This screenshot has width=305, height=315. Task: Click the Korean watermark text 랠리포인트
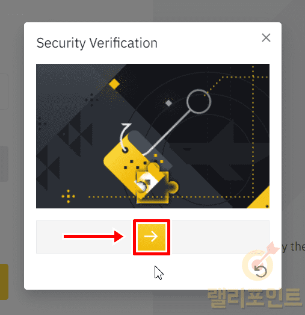254,298
